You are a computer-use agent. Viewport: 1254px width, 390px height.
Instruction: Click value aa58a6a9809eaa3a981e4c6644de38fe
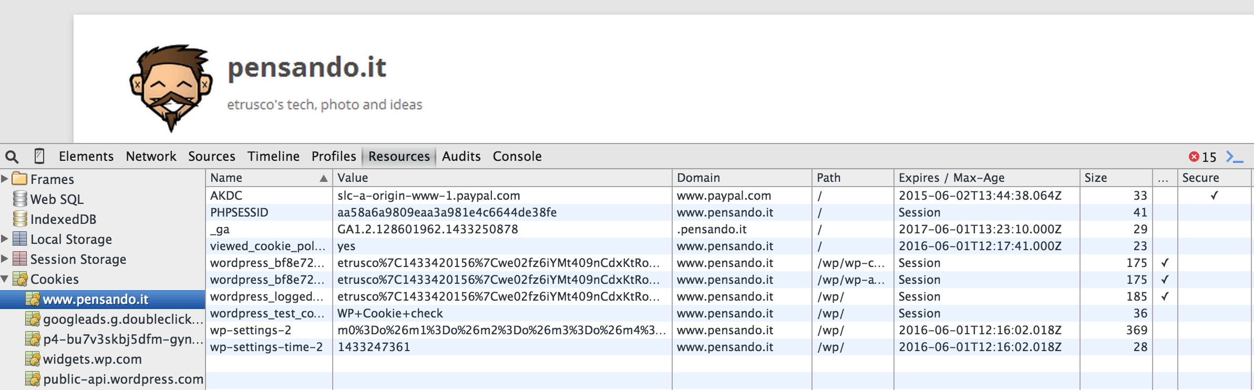(x=447, y=212)
